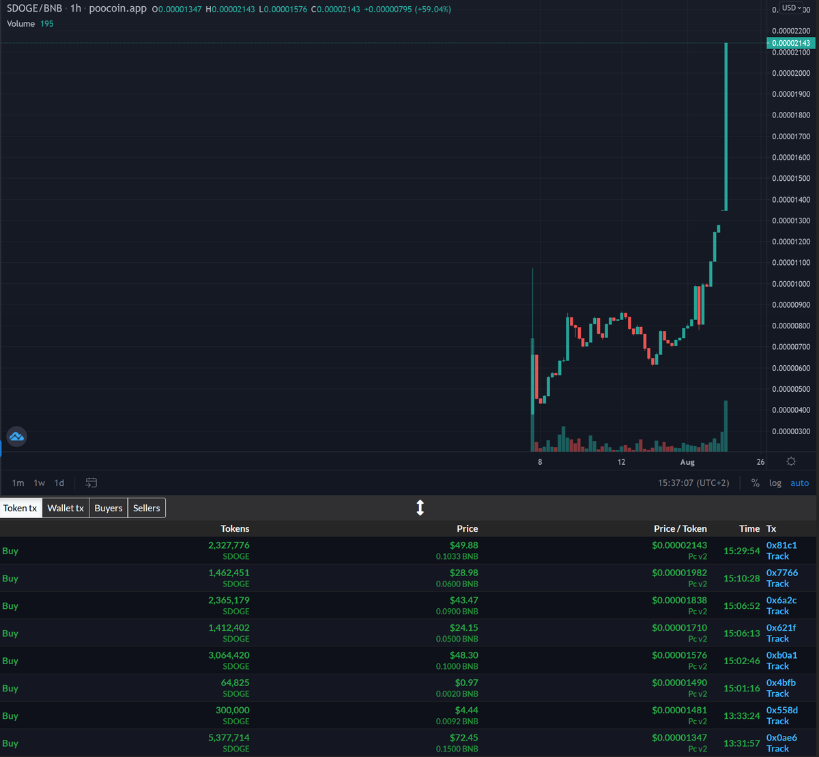
Task: Click the Price / Token column header
Action: point(680,528)
